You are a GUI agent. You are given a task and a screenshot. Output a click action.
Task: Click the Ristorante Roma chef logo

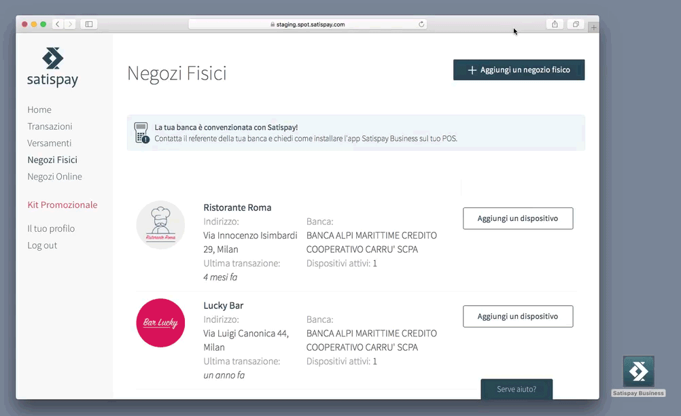(160, 225)
